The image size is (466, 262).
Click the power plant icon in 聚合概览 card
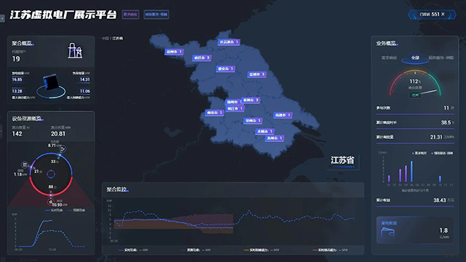pos(75,50)
